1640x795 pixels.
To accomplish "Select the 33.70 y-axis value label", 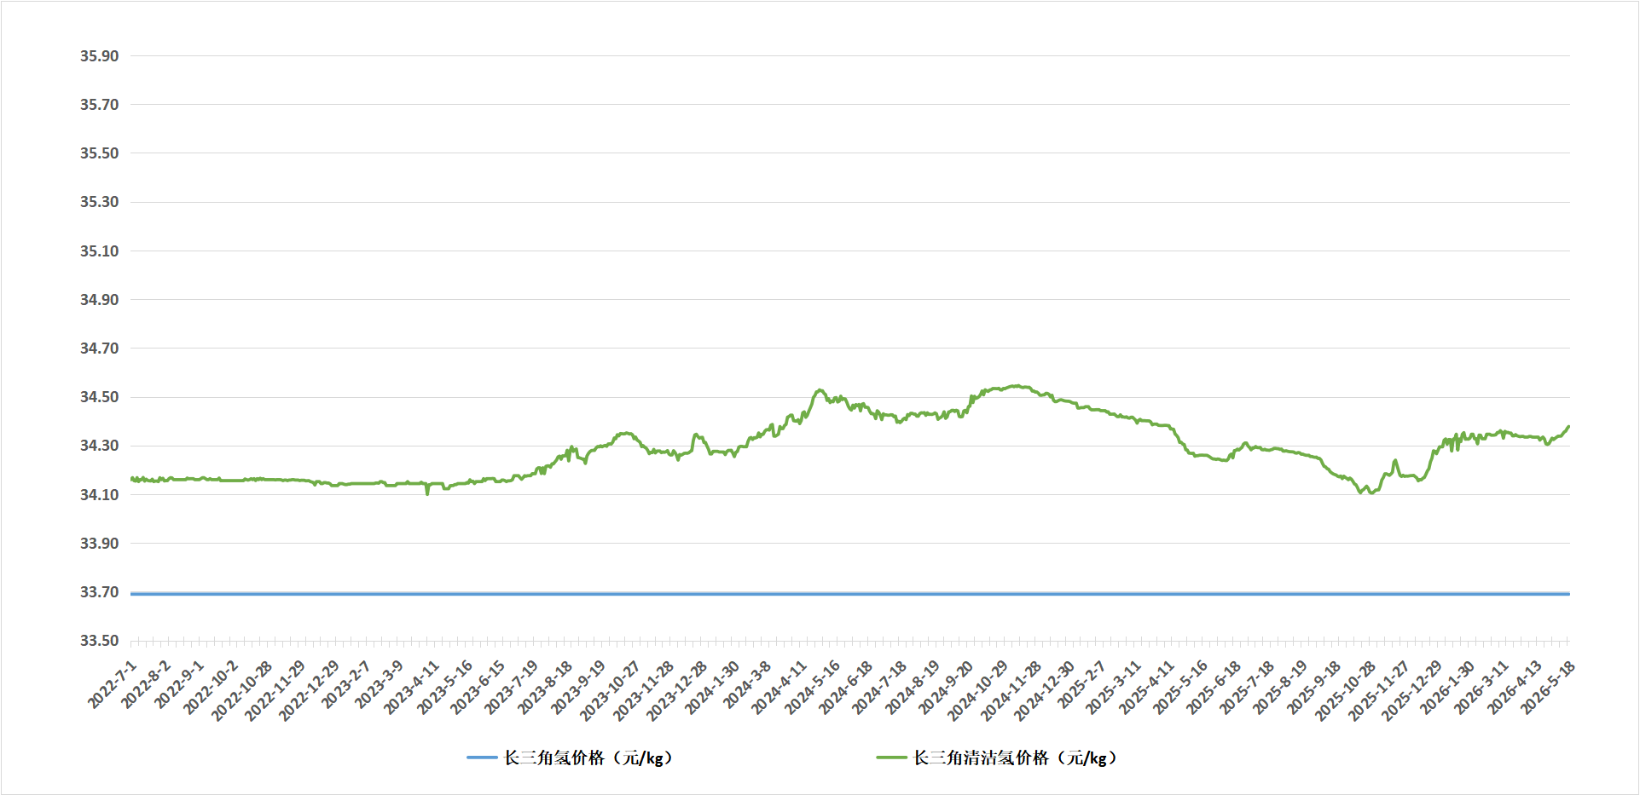I will click(99, 592).
